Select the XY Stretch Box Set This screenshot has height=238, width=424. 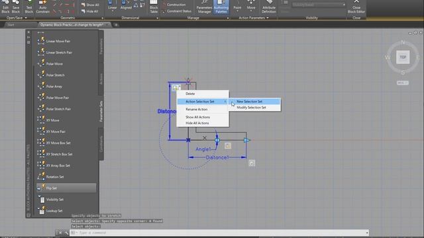pyautogui.click(x=66, y=154)
